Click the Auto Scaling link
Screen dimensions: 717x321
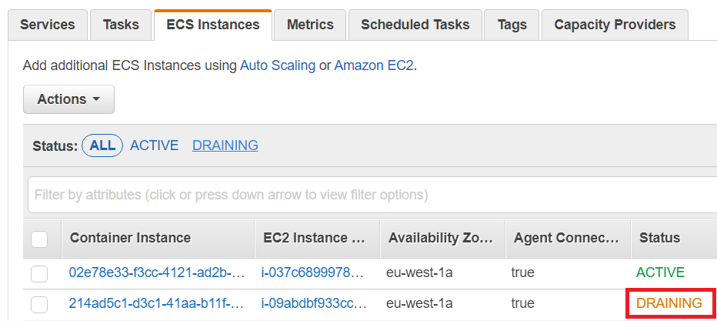click(278, 65)
